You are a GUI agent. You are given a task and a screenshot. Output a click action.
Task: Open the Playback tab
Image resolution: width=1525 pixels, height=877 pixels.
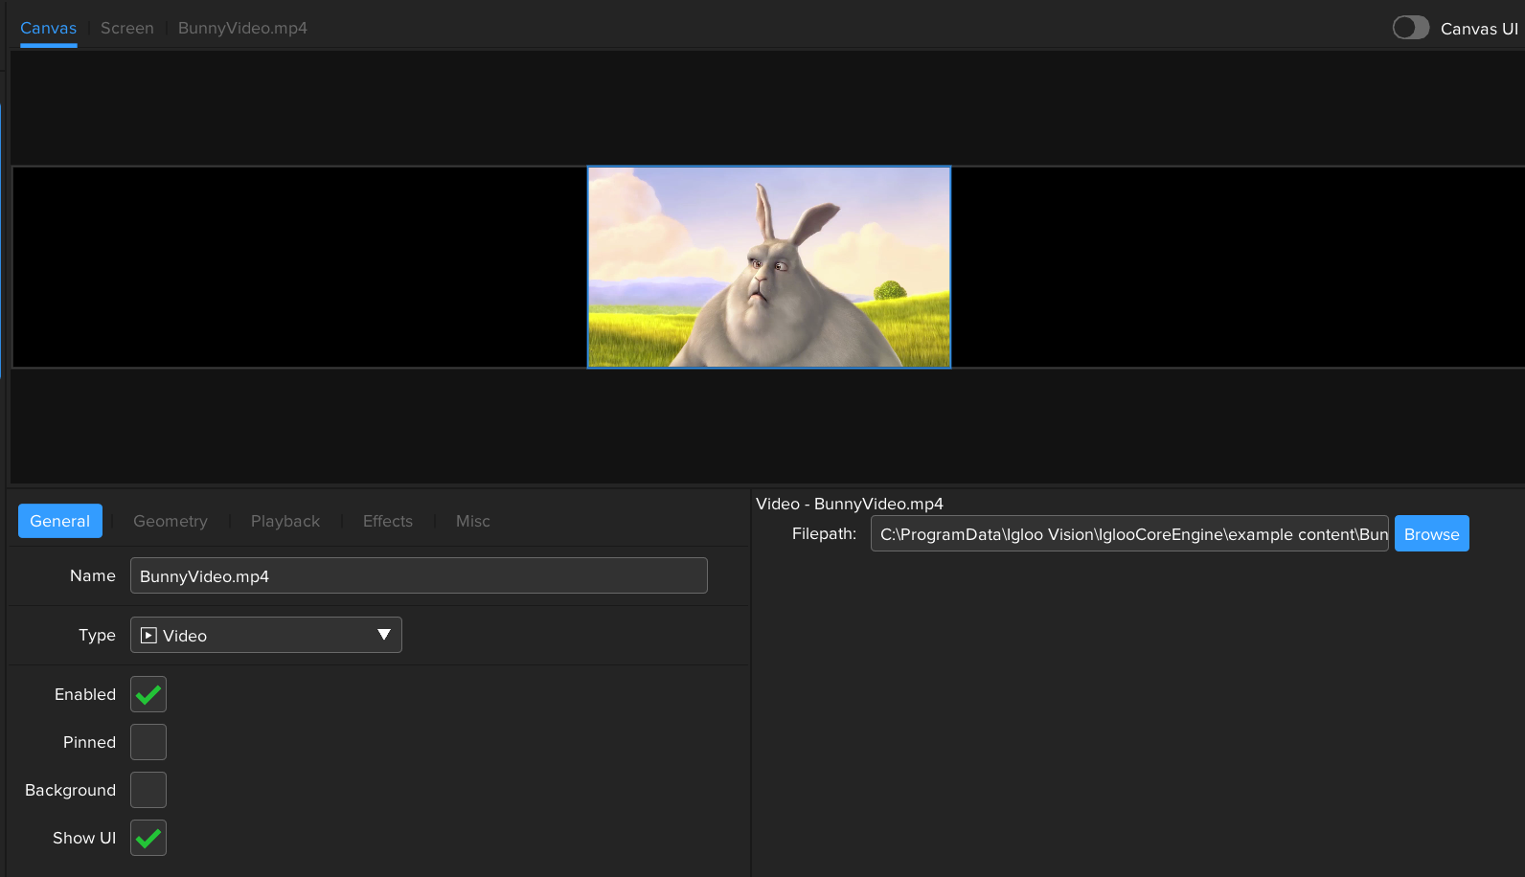point(285,521)
